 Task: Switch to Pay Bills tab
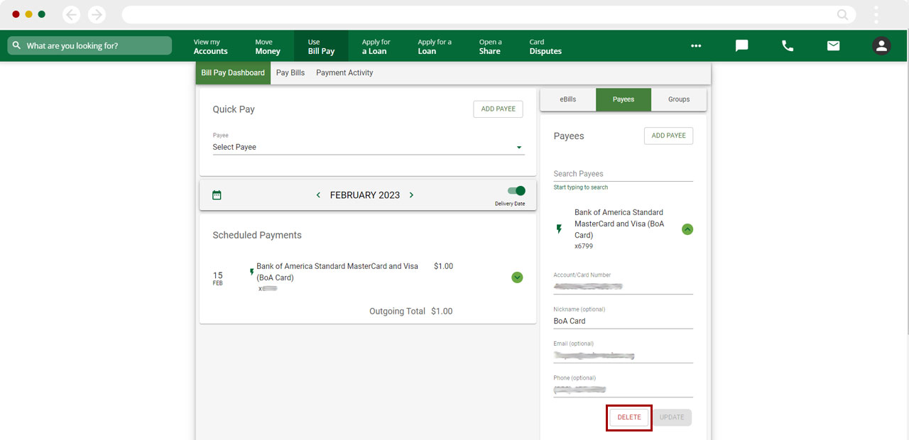[290, 72]
